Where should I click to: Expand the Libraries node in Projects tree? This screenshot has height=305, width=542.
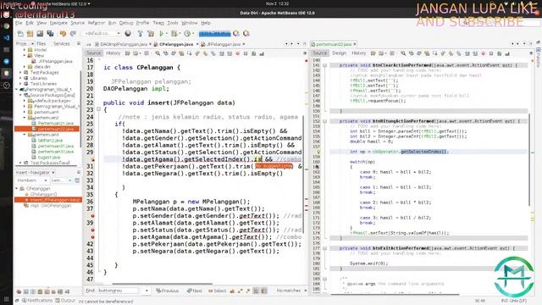pos(20,78)
